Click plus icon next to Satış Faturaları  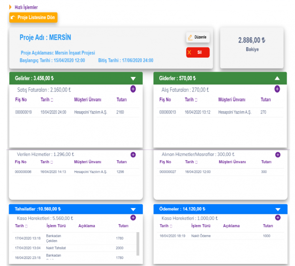(133, 89)
